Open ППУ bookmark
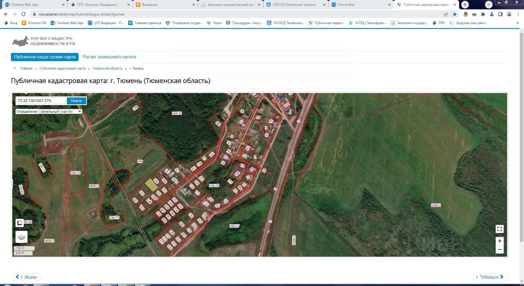The height and width of the screenshot is (286, 524). 438,23
